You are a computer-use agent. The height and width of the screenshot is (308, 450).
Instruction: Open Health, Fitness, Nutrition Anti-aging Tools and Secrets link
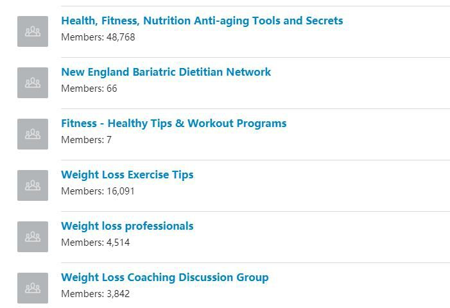tap(202, 21)
